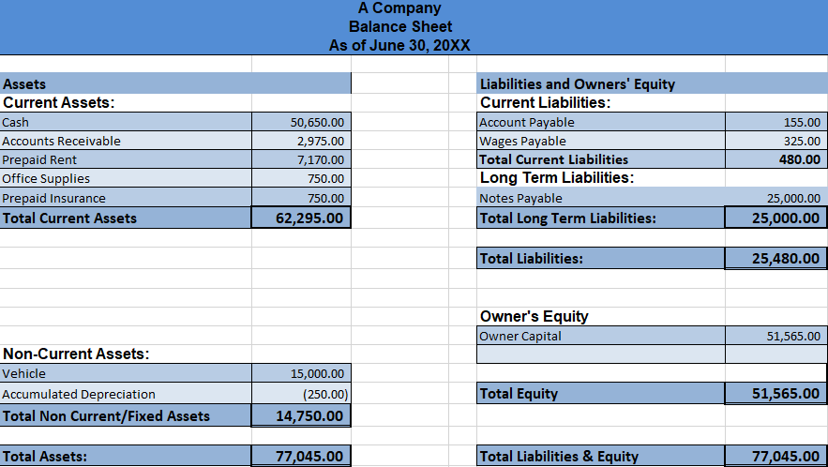The height and width of the screenshot is (467, 828).
Task: Select the total 62,295.00
Action: coord(301,218)
